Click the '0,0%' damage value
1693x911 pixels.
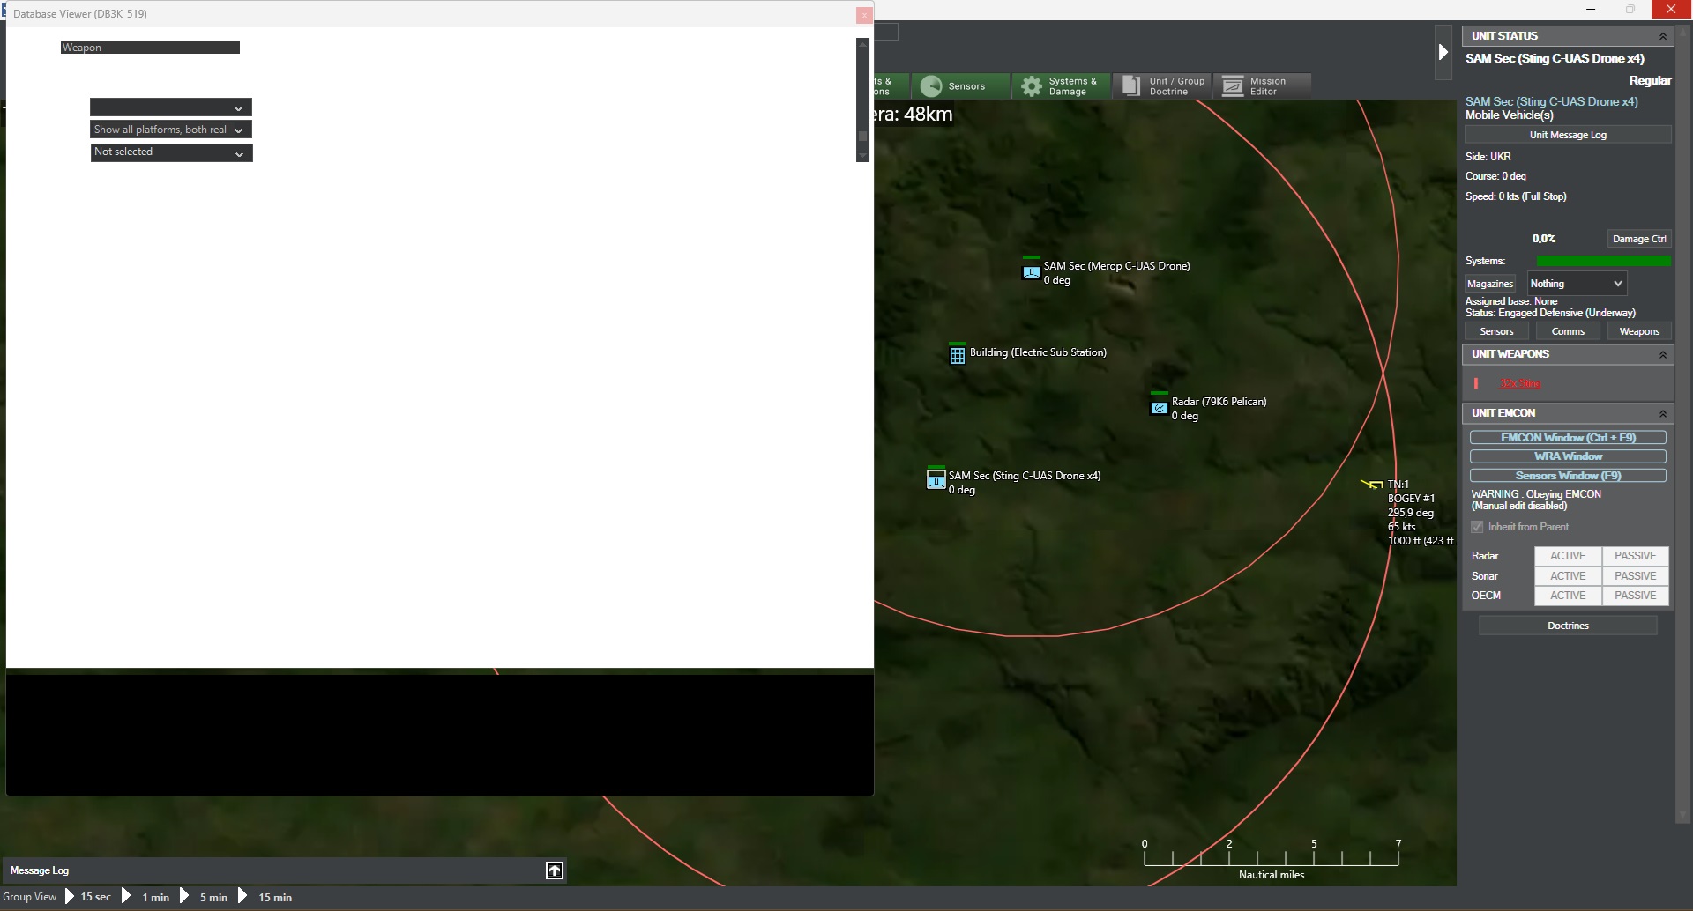pos(1544,239)
